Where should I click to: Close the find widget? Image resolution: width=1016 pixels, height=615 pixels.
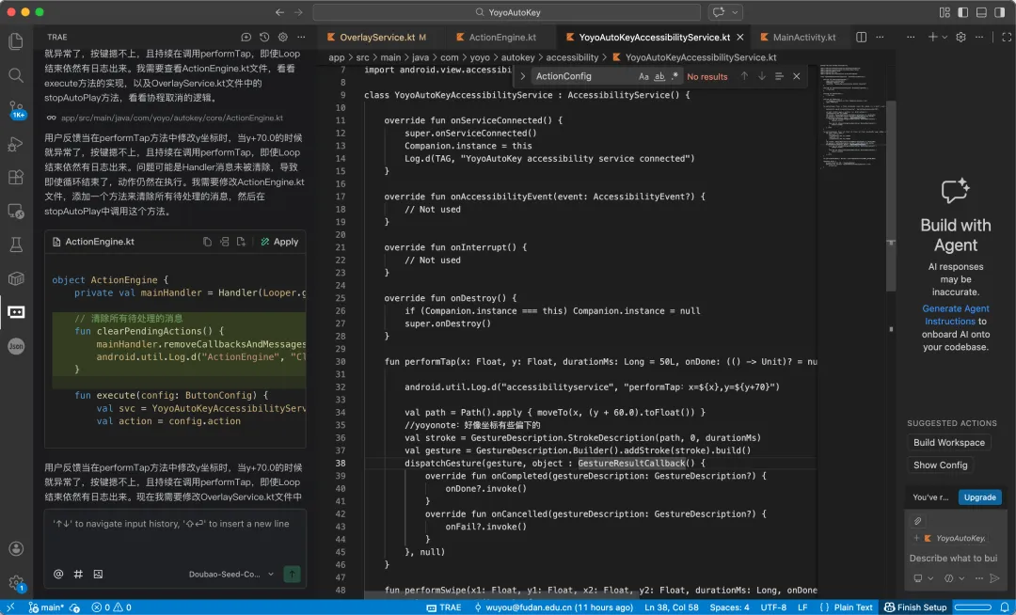coord(797,76)
